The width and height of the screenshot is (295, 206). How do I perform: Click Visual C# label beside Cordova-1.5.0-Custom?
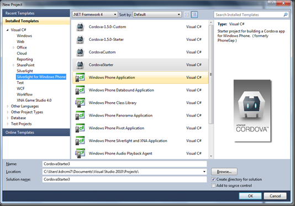[x=194, y=27]
